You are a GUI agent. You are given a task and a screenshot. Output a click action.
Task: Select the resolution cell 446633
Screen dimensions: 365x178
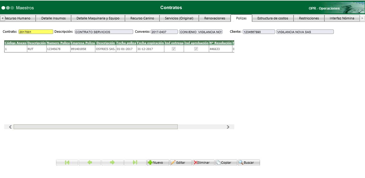pos(220,49)
